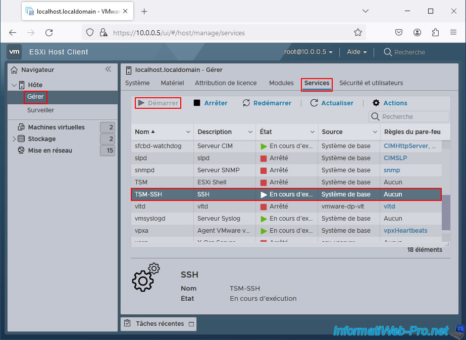Restart service with Redémarrer
The height and width of the screenshot is (340, 466).
point(267,103)
